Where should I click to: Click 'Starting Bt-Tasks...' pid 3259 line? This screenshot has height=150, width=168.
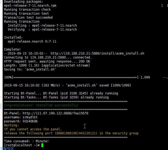pyautogui.click(x=56, y=97)
